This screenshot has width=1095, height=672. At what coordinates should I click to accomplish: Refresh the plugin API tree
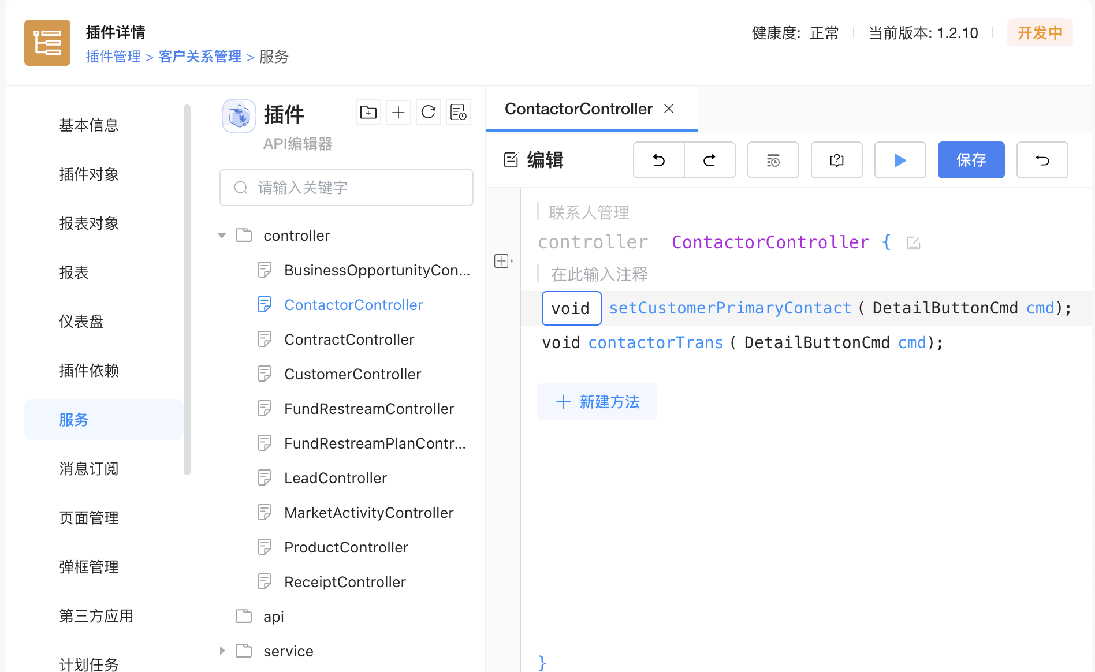[x=429, y=112]
